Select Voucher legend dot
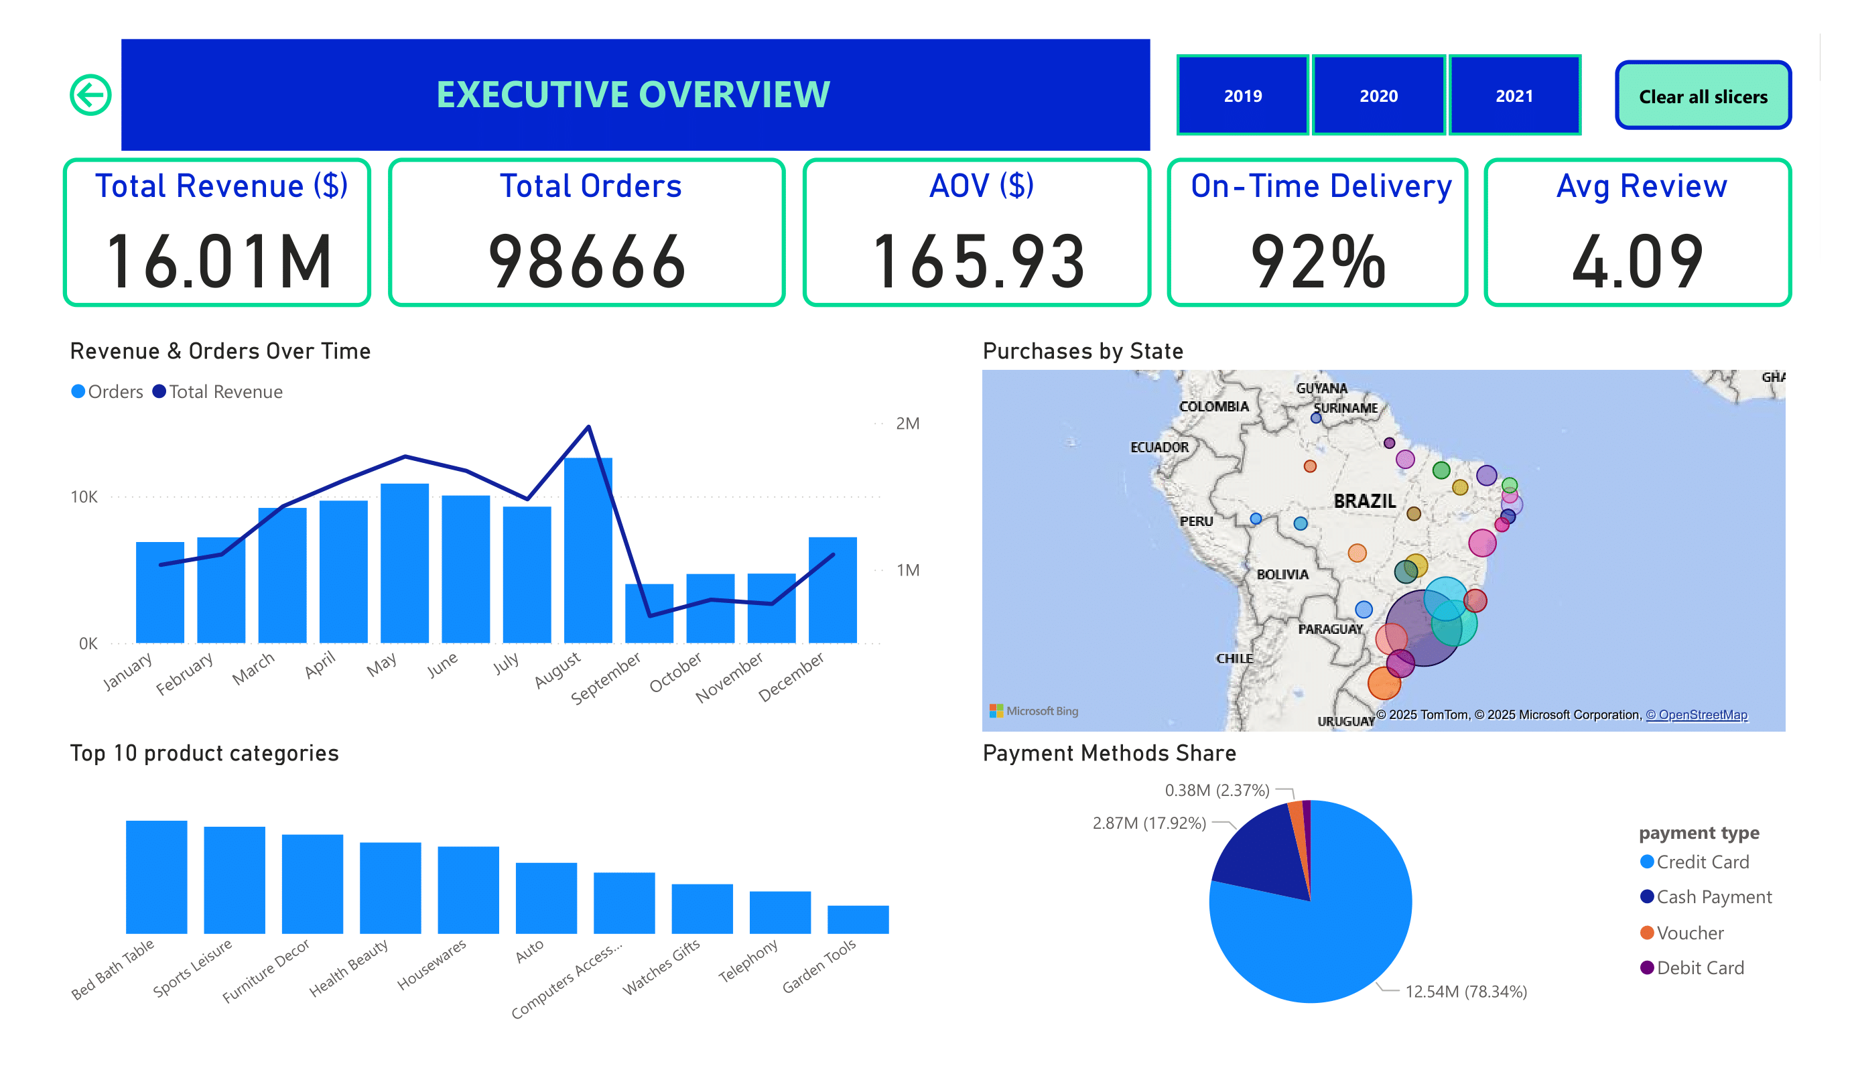1854x1072 pixels. [x=1646, y=932]
